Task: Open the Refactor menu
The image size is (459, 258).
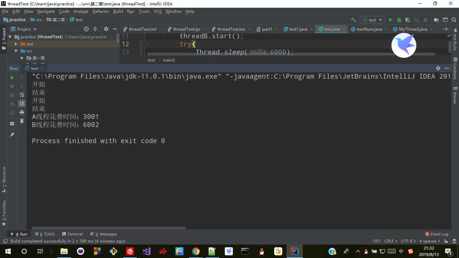Action: 101,11
